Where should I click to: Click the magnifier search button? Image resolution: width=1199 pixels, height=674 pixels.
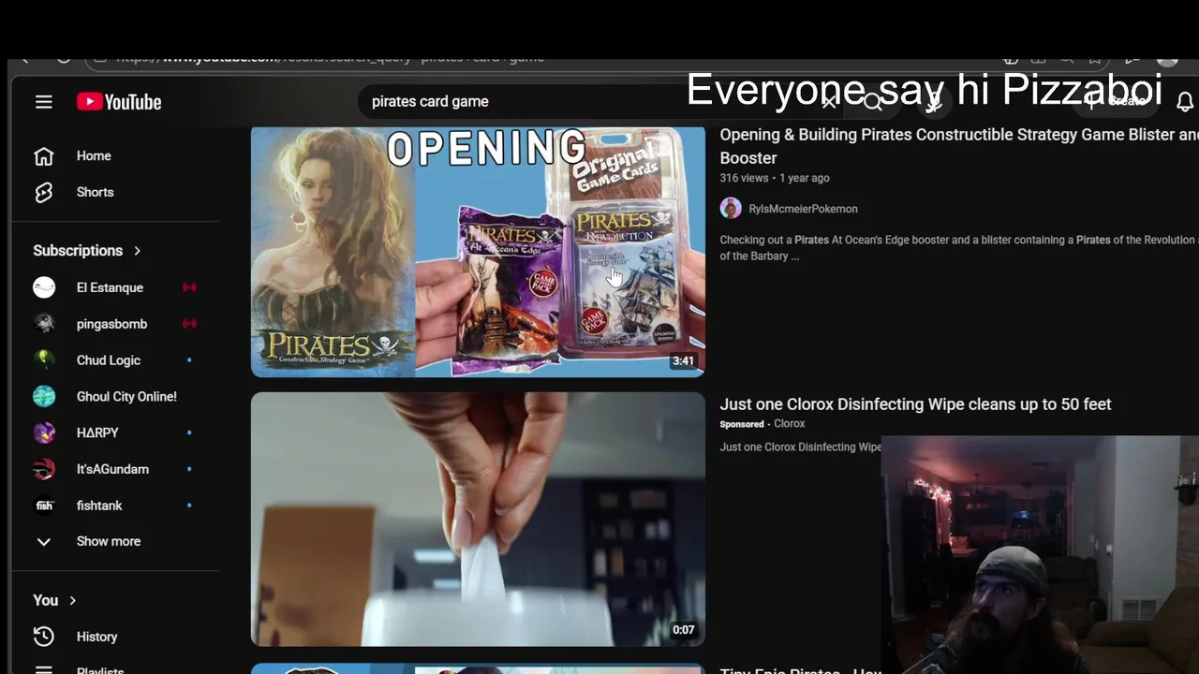click(x=873, y=101)
